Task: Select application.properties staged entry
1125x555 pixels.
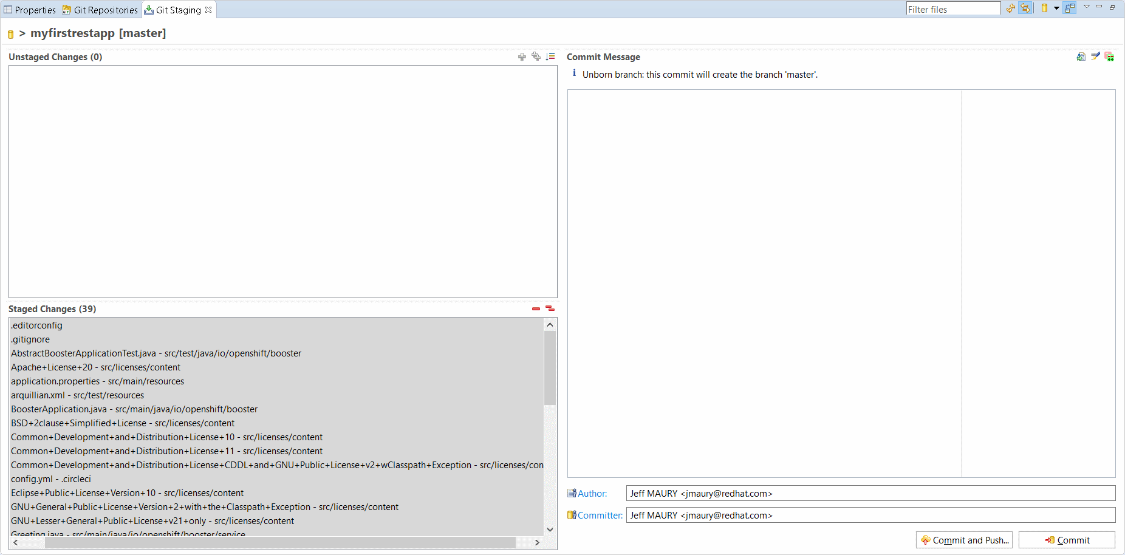Action: (276, 381)
